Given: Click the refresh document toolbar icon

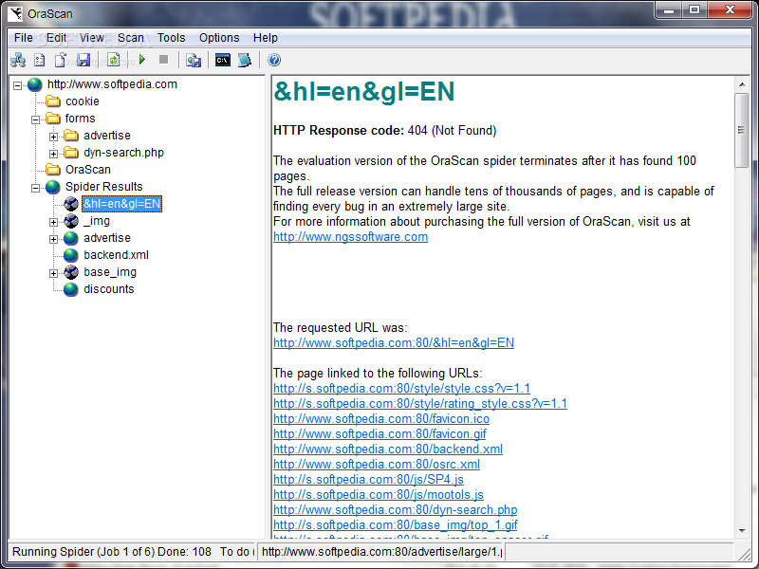Looking at the screenshot, I should (x=113, y=60).
